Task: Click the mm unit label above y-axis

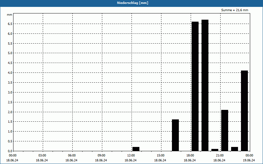Action: 10,15
